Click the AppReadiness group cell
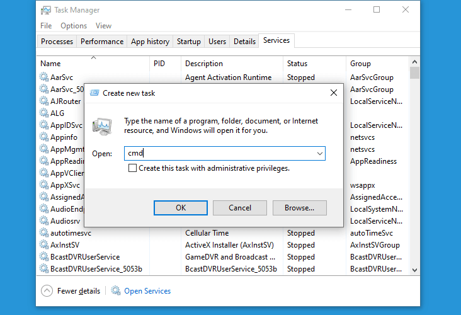The image size is (461, 315). [x=373, y=161]
